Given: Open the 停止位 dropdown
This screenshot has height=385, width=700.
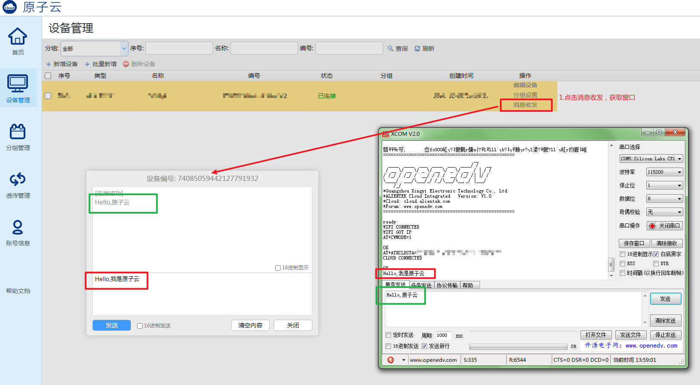Looking at the screenshot, I should (x=665, y=186).
